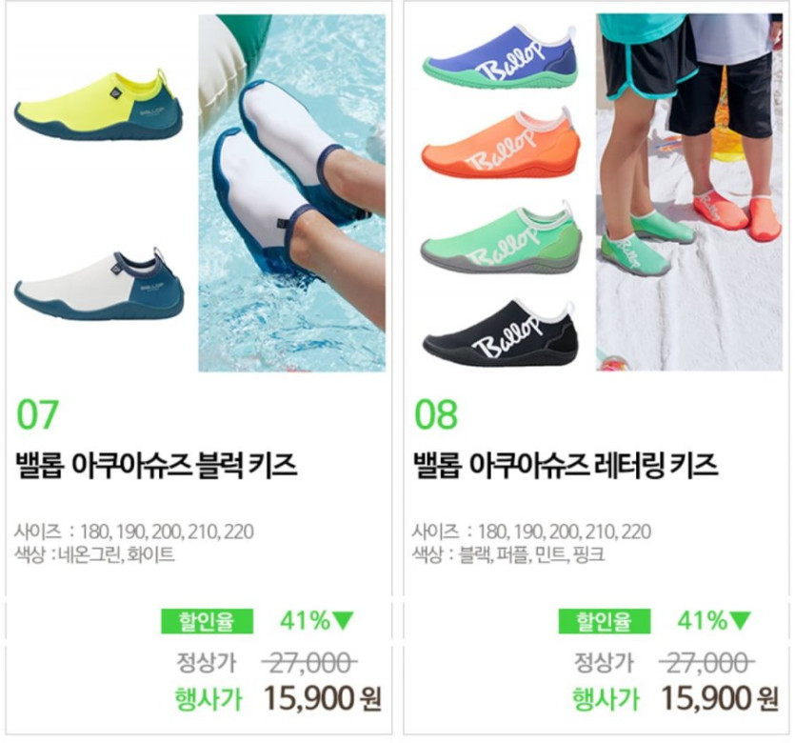Click the 할인율 badge on product 07
795x743 pixels.
click(207, 621)
